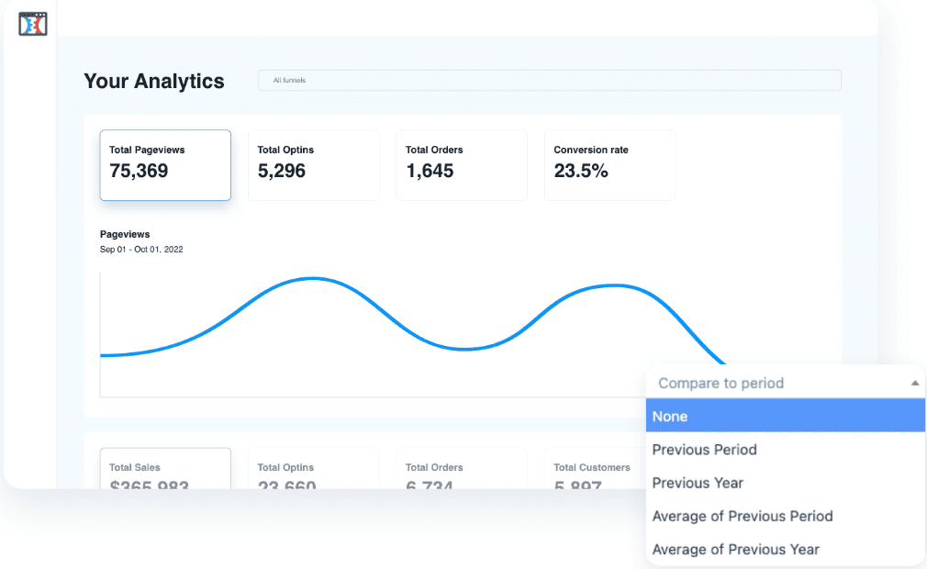Select Average of Previous Year option
This screenshot has height=569, width=927.
click(735, 549)
